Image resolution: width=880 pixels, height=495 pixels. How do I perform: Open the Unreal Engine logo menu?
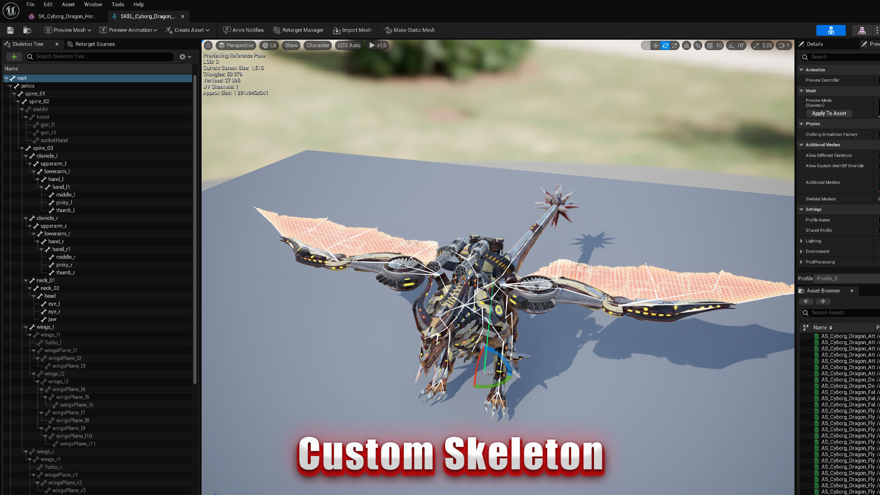[11, 10]
